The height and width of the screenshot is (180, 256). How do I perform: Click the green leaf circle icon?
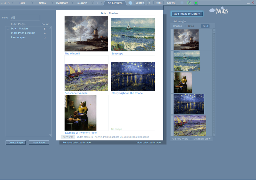pos(189,3)
